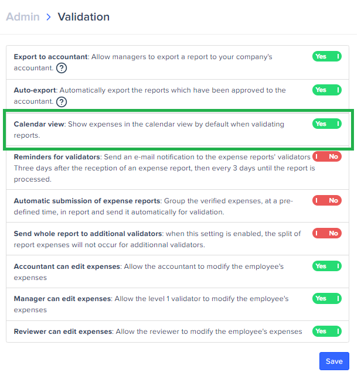Click the Reminders for validators label text

[57, 157]
